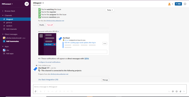The image size is (189, 97).
Task: Click the 2:09 PM message timestamp
Action: (53, 68)
